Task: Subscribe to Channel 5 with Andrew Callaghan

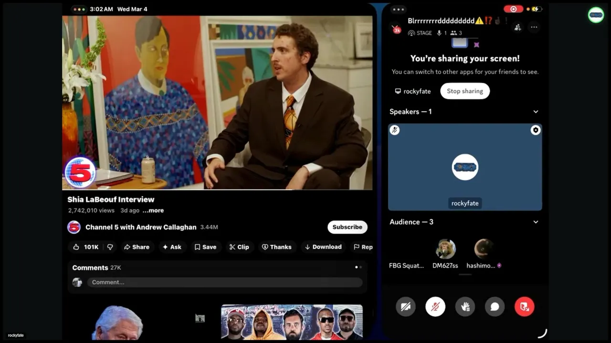Action: pyautogui.click(x=347, y=227)
